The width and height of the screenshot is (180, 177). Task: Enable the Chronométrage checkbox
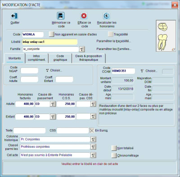click(114, 155)
